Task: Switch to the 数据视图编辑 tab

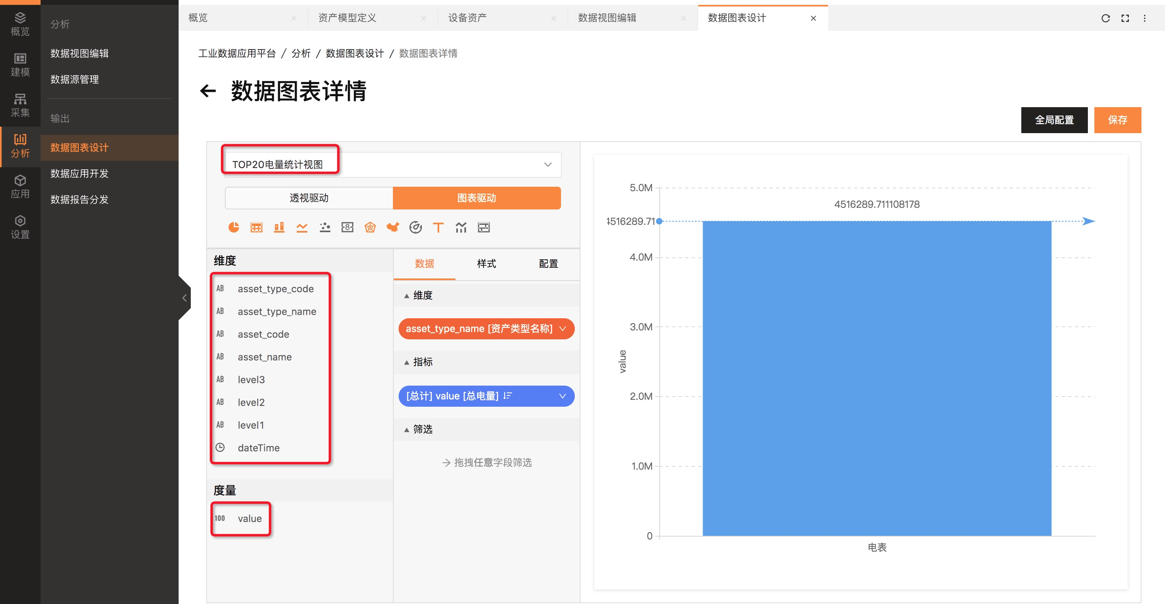Action: (607, 18)
